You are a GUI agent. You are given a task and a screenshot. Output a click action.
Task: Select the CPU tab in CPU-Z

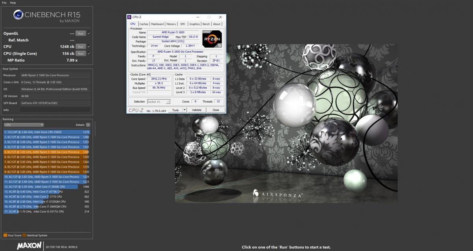pyautogui.click(x=133, y=24)
